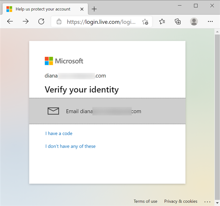
Task: Click the diana account email text
Action: click(x=75, y=76)
